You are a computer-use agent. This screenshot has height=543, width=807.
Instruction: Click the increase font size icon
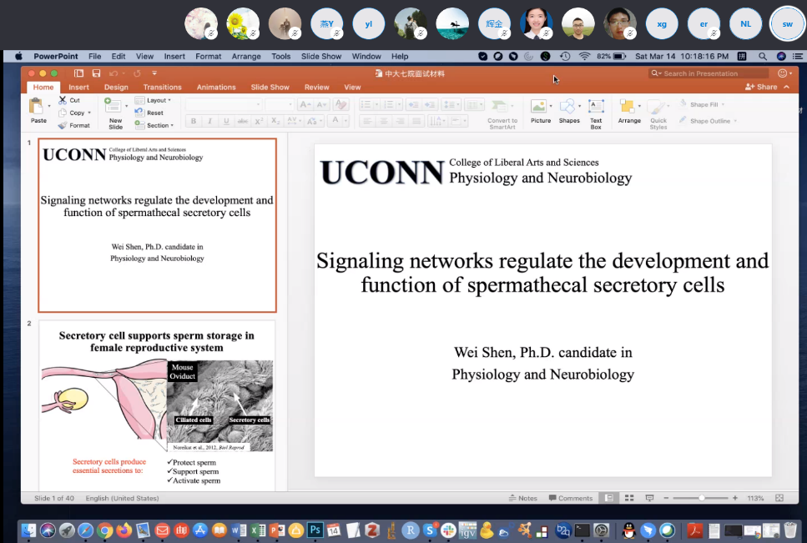(x=305, y=105)
